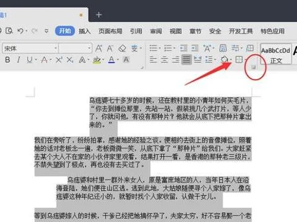Select the 正文 style thumbnail
The image size is (297, 222).
(x=276, y=54)
